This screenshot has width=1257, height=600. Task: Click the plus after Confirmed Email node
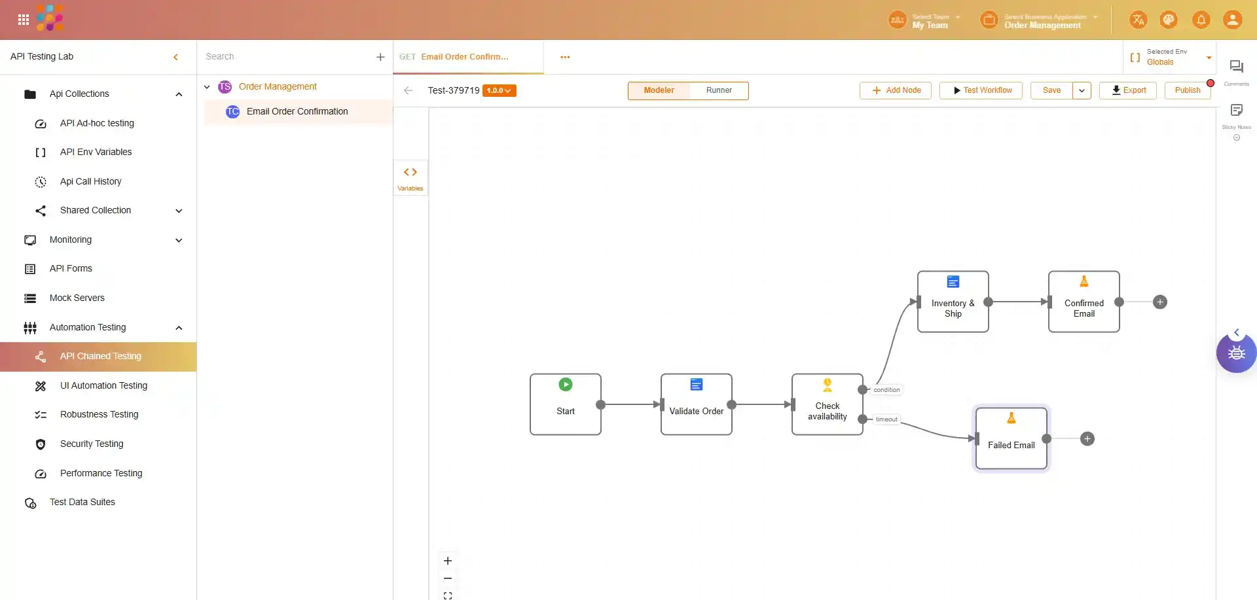1159,302
